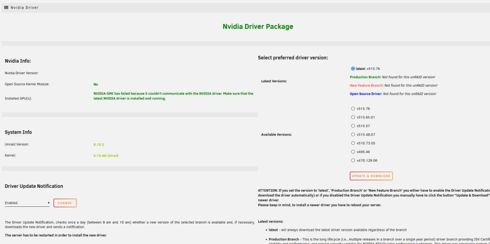
Task: Click the Open Source Kernel Module 'No' value
Action: click(96, 84)
